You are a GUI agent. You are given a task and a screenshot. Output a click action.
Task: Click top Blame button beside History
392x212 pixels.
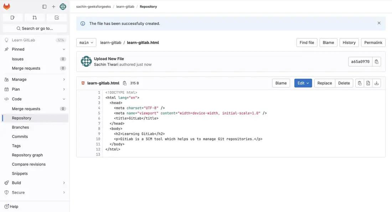[328, 43]
